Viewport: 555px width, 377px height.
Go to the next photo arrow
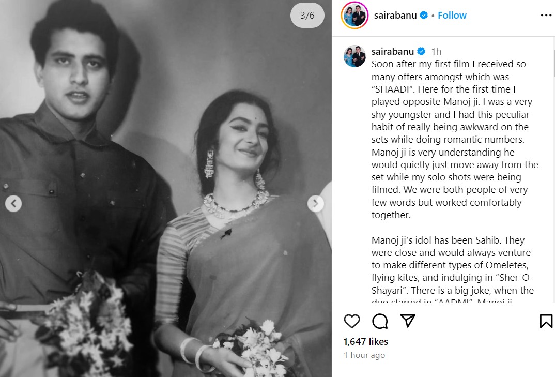click(315, 204)
